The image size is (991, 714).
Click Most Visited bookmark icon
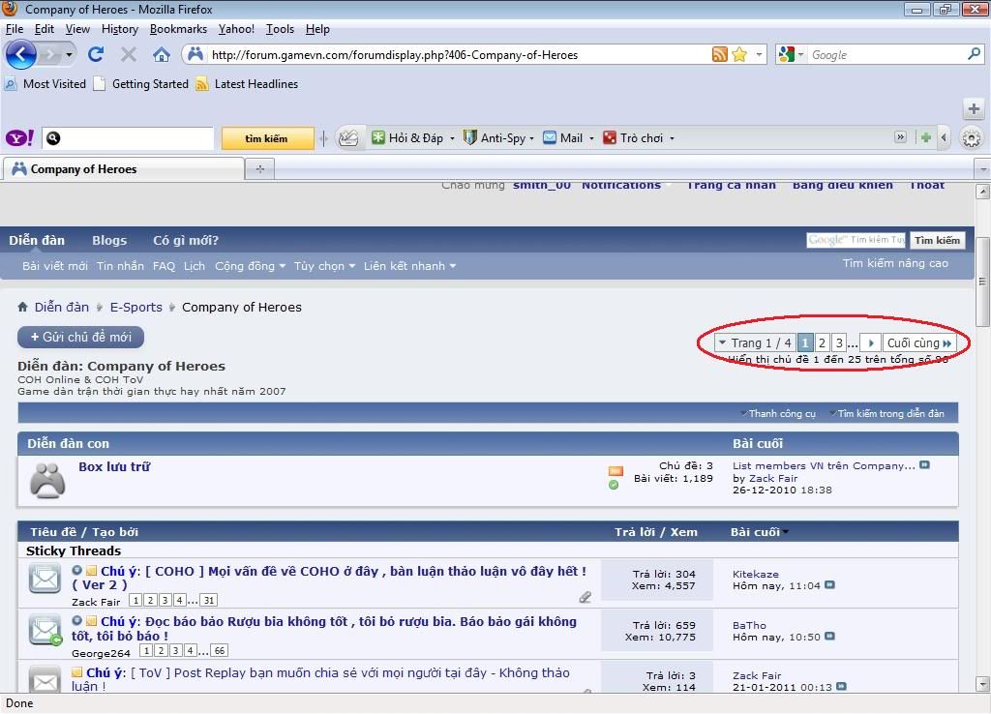coord(10,83)
